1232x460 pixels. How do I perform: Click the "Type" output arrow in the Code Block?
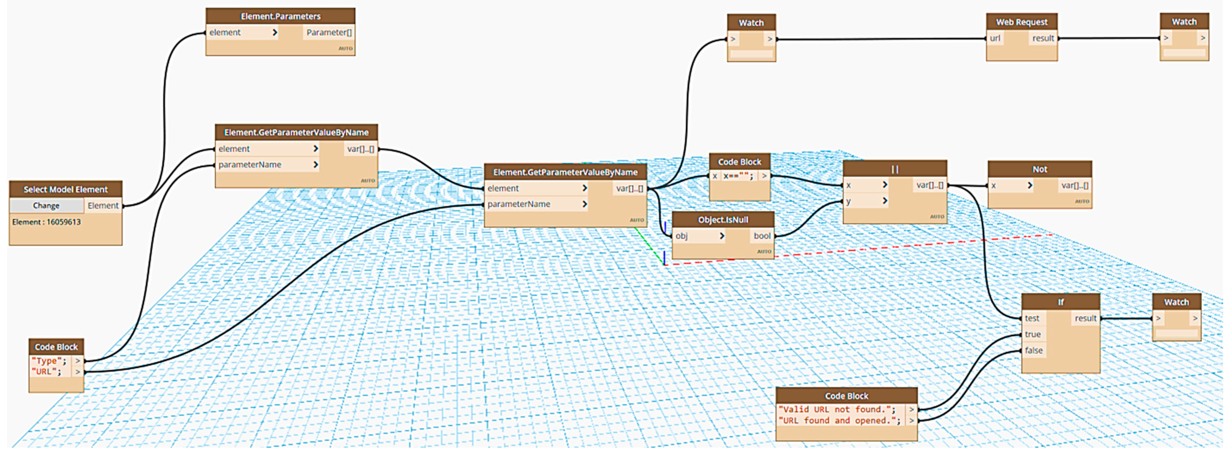point(77,361)
